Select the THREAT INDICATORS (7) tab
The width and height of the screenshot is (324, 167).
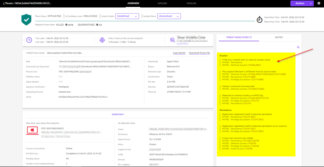coord(239,37)
